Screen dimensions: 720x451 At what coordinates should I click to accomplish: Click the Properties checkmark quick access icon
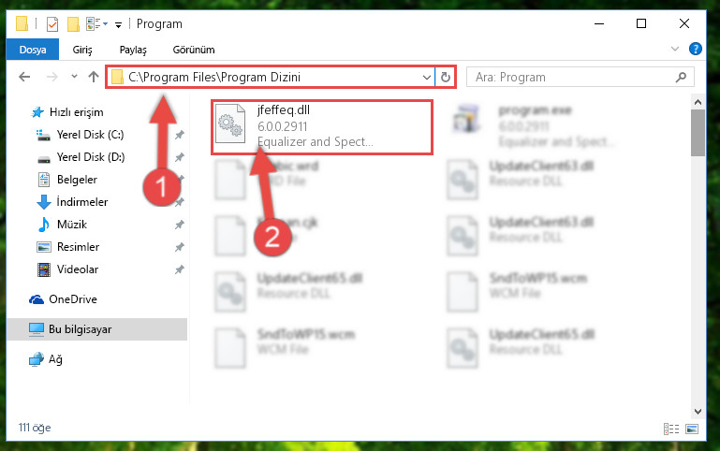pyautogui.click(x=52, y=23)
